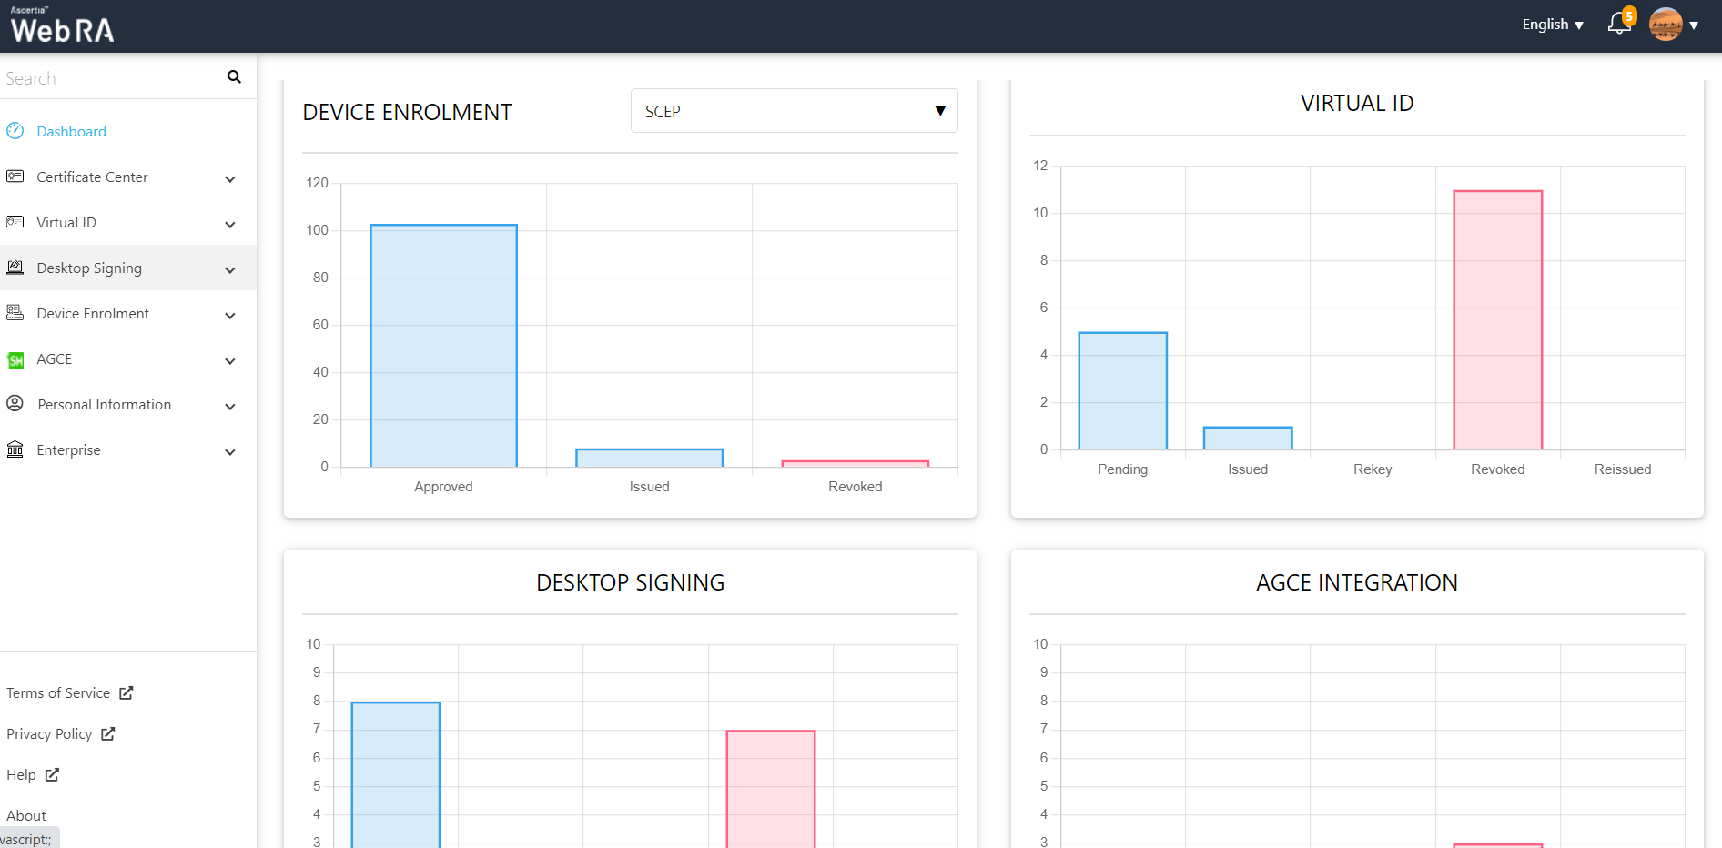Click the Reissued axis label

tap(1623, 469)
